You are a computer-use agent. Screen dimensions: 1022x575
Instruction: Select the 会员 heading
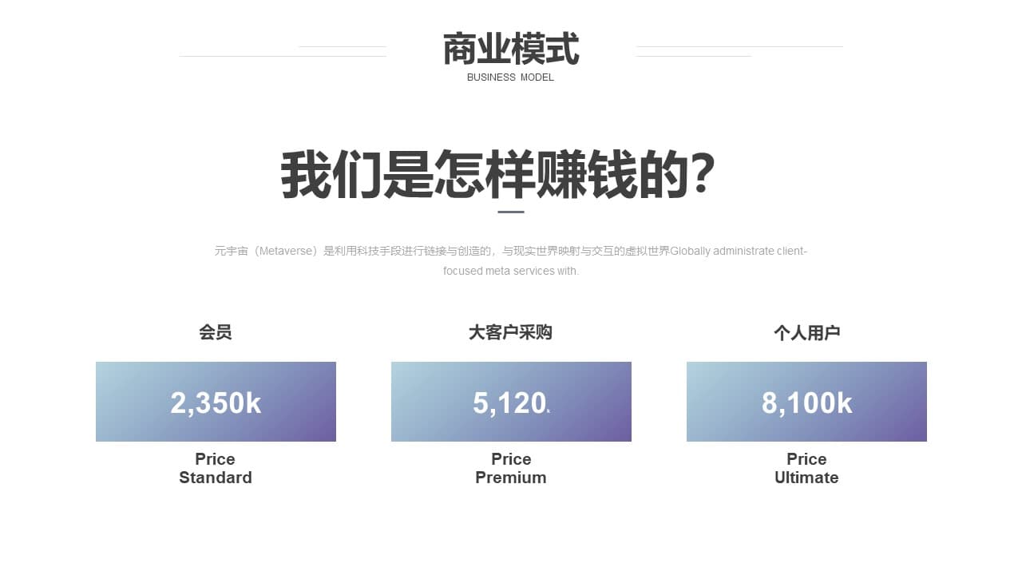[x=216, y=332]
